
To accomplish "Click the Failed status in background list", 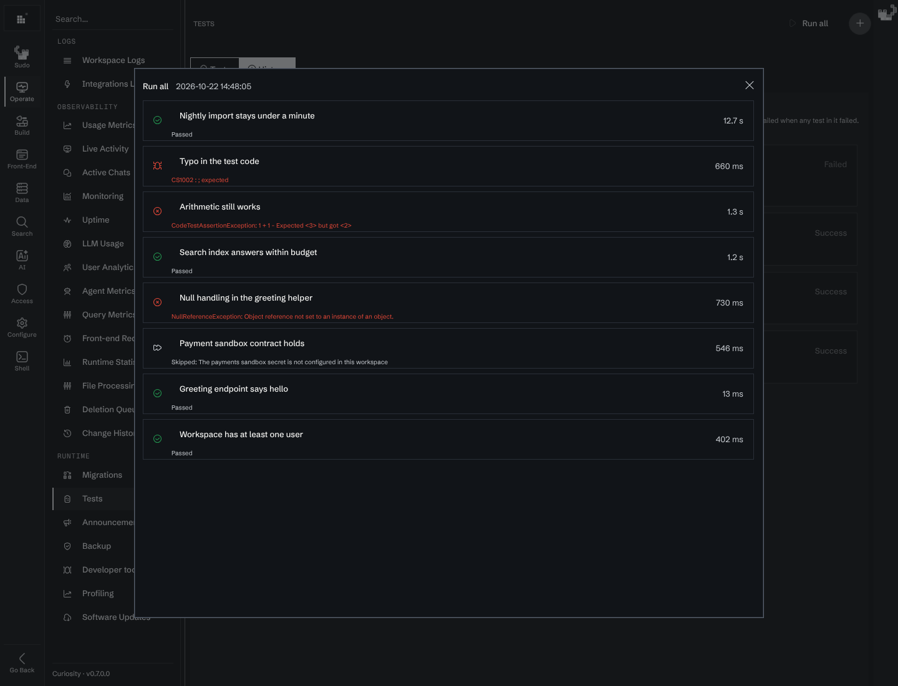I will (x=835, y=165).
